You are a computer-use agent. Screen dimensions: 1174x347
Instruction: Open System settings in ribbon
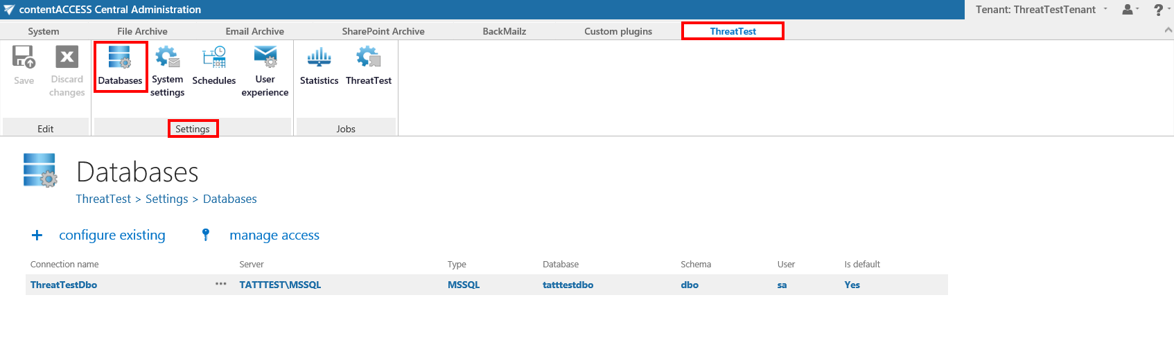tap(168, 57)
